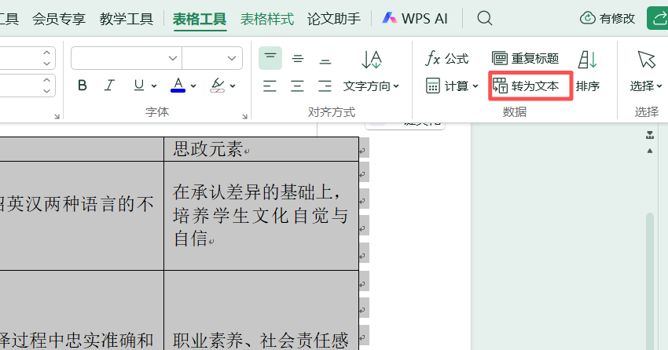Open the 表格工具 tab
This screenshot has width=668, height=350.
(200, 19)
